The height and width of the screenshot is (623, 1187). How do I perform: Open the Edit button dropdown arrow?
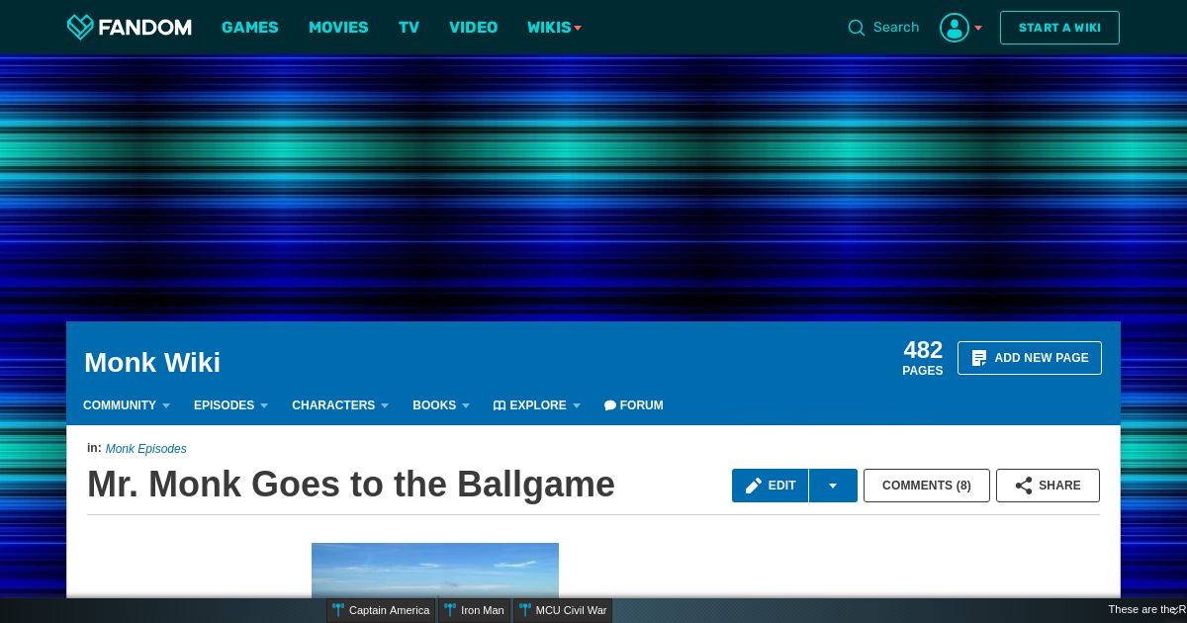tap(833, 486)
